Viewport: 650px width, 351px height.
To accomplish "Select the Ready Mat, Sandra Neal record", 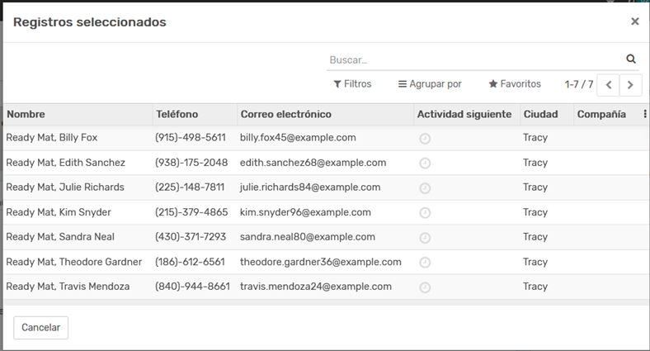I will pyautogui.click(x=60, y=237).
